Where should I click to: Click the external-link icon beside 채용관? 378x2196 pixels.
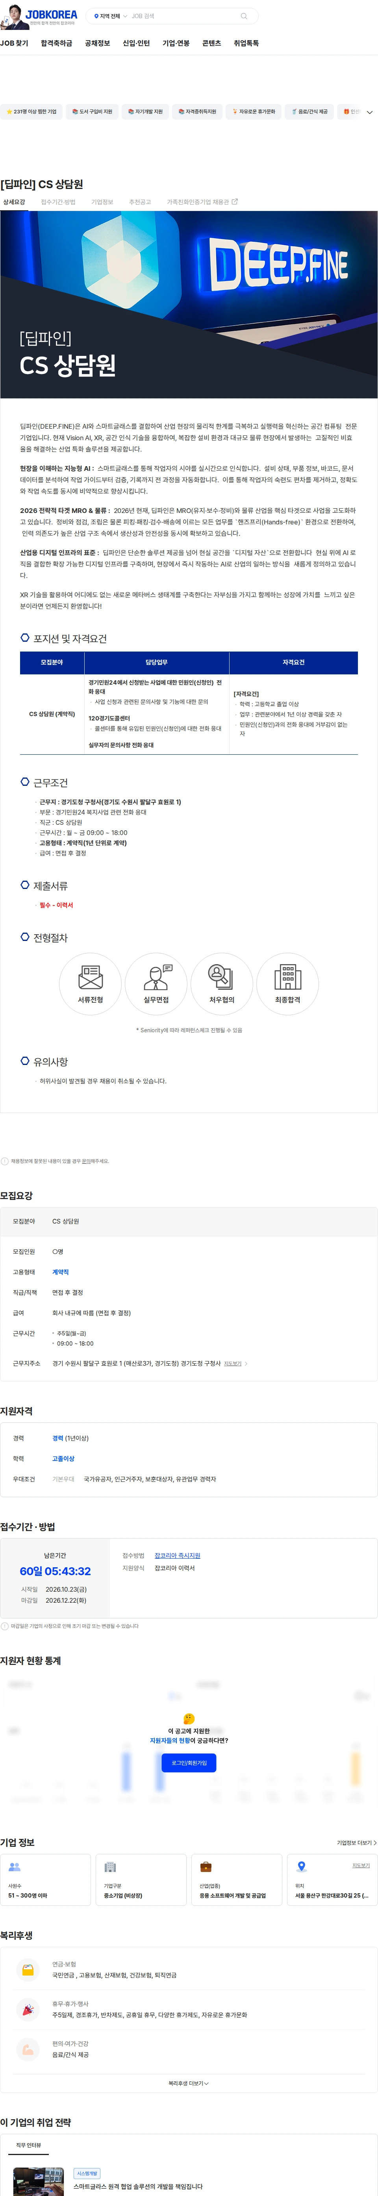pyautogui.click(x=235, y=202)
